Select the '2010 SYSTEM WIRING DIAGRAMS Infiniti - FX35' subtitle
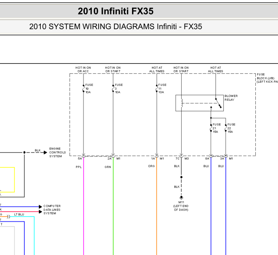This screenshot has height=255, width=278. (x=115, y=26)
